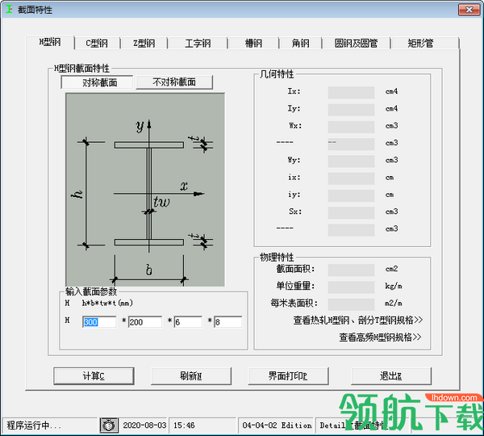
Task: Click the 04-04-02 Edition status text
Action: pos(277,426)
